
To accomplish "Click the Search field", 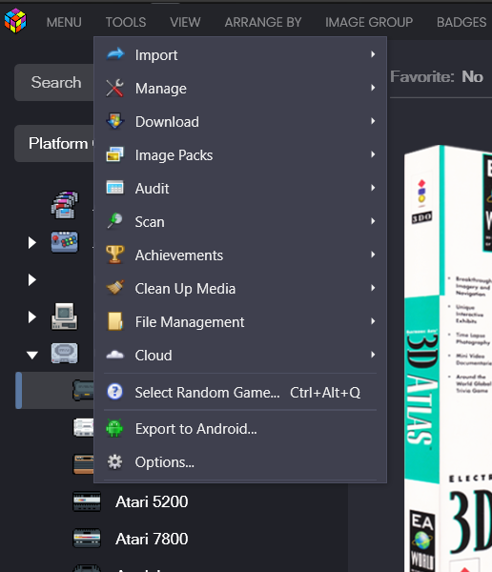I will [54, 82].
